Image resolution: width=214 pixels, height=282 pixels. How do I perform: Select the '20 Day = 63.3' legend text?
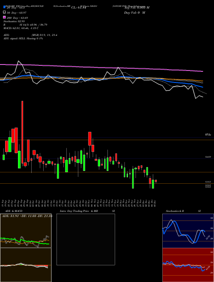[x=16, y=8]
